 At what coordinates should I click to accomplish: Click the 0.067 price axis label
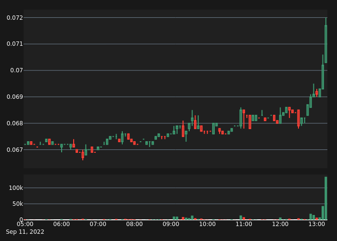pyautogui.click(x=14, y=150)
